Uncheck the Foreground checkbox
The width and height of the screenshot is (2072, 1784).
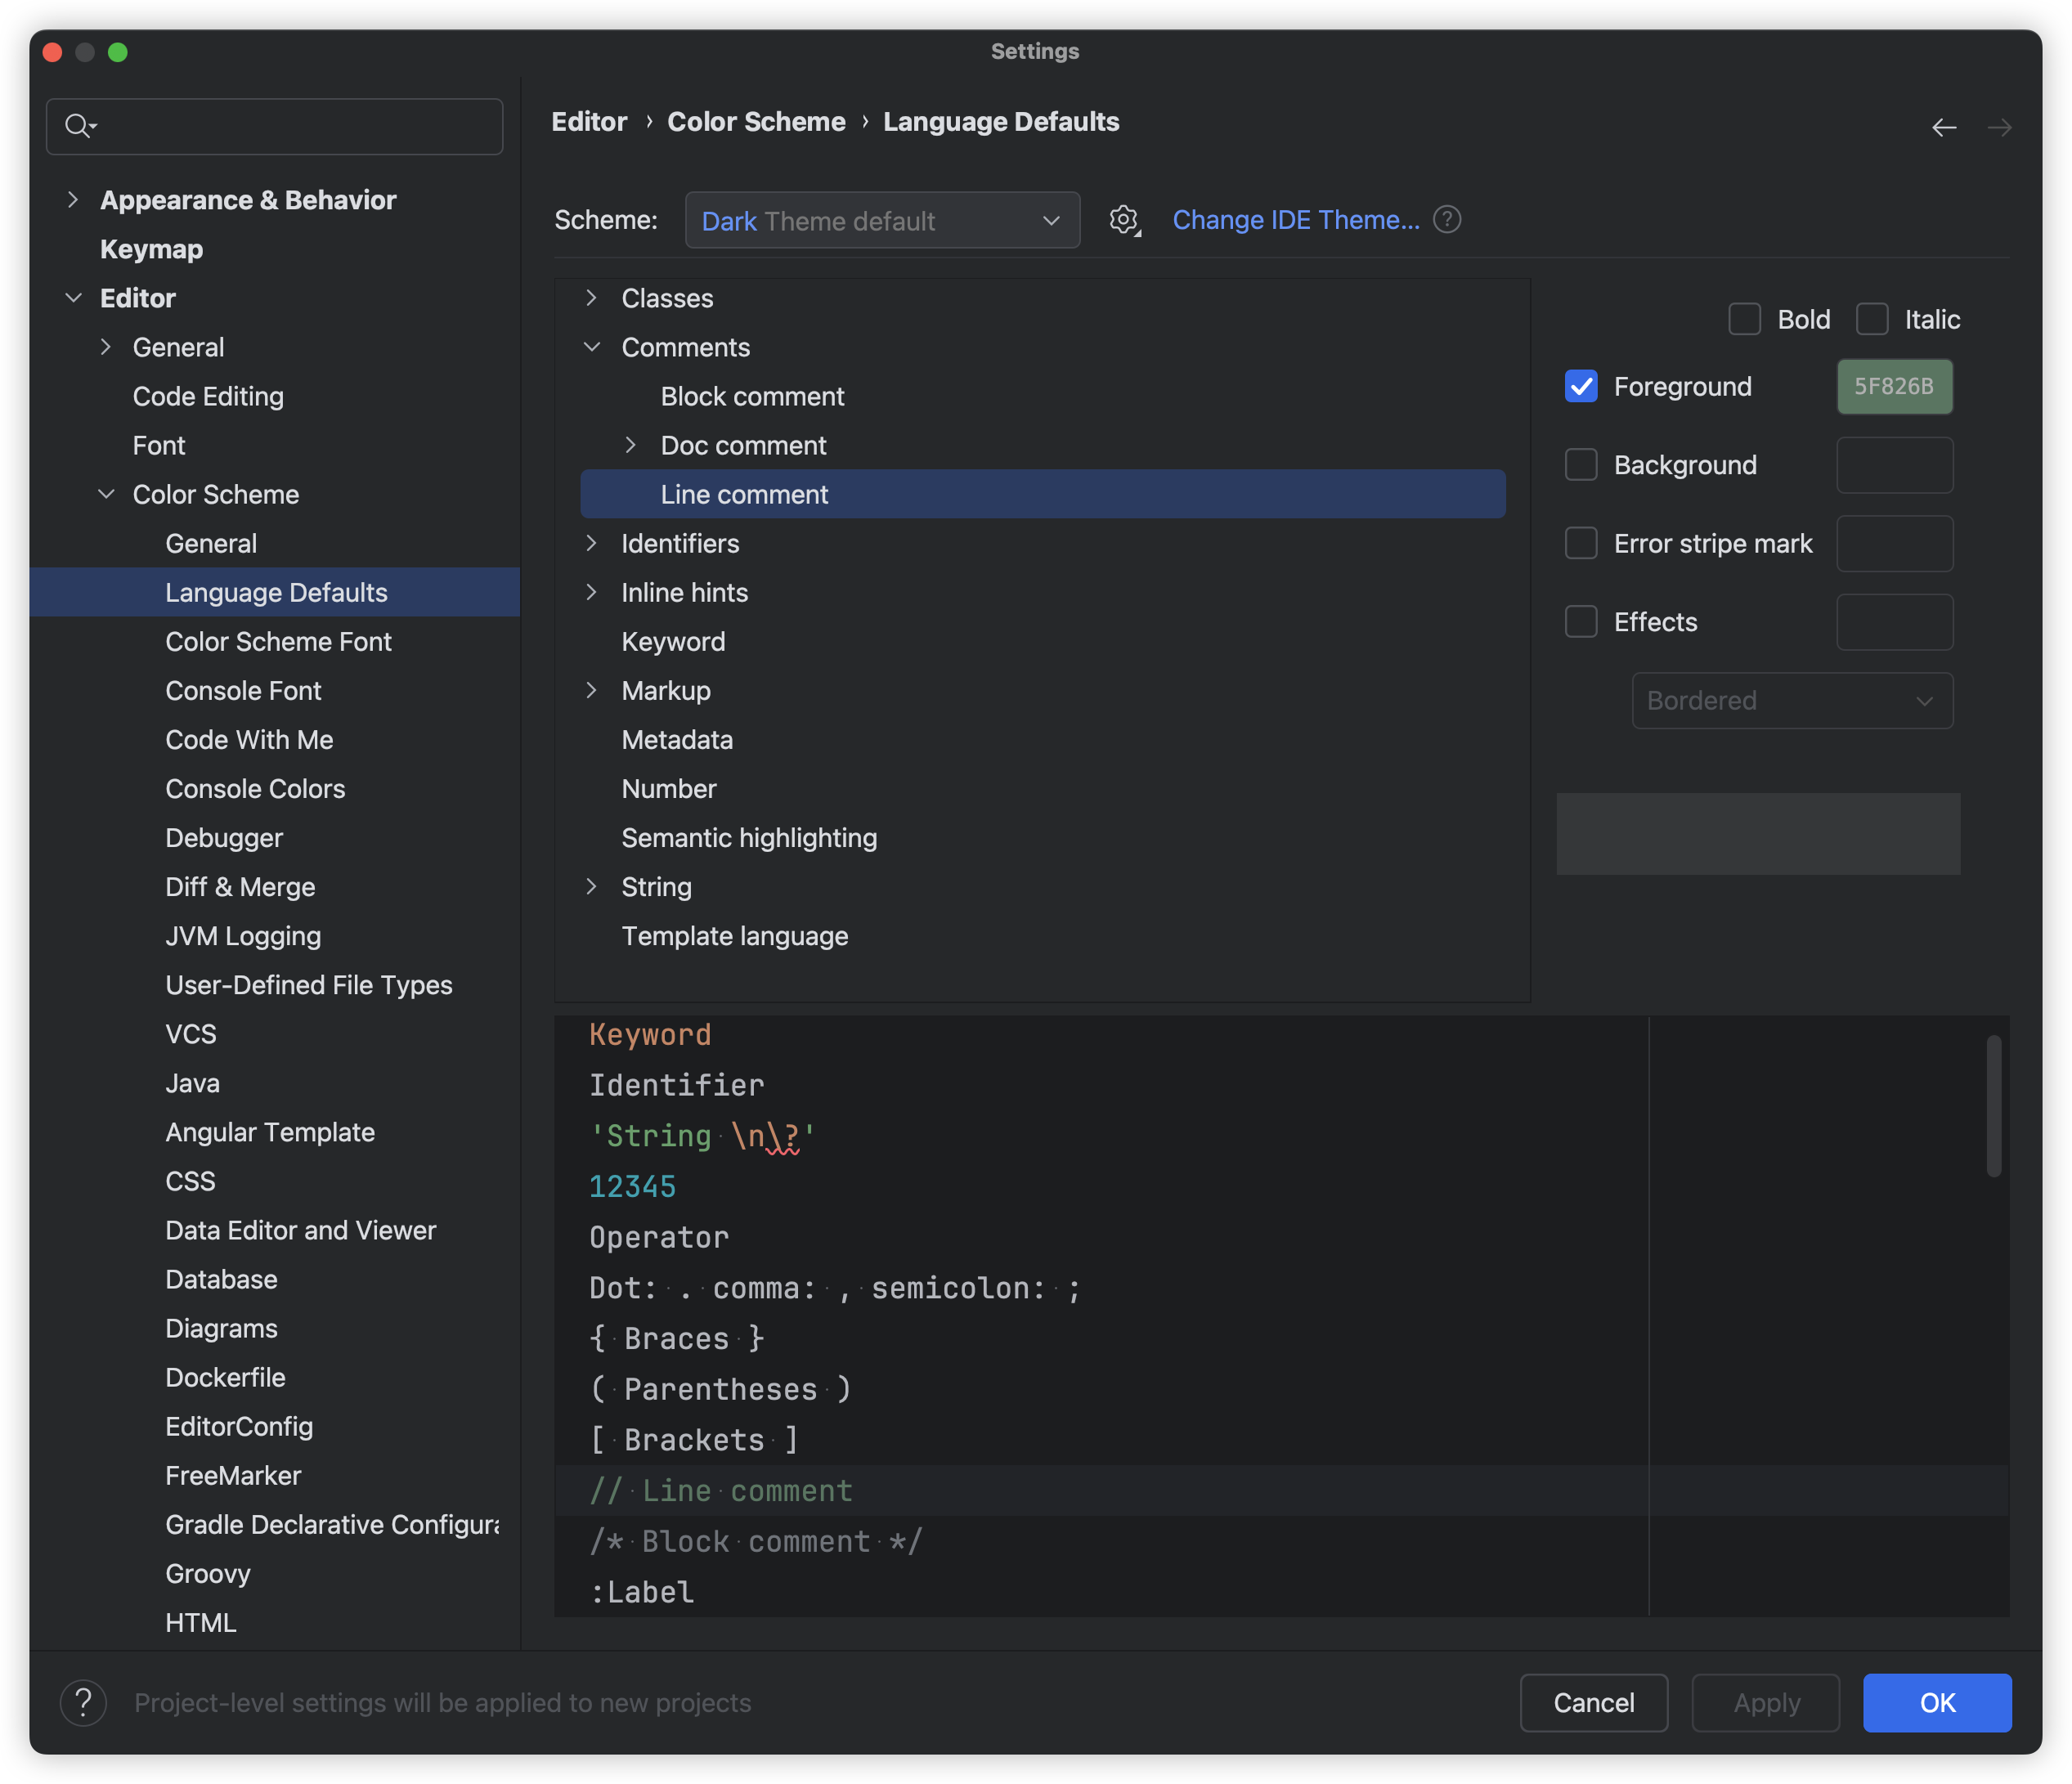[1581, 386]
